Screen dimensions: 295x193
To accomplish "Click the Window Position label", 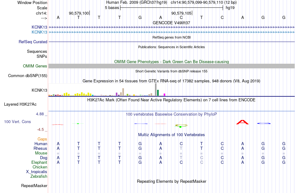I will click(32, 2).
